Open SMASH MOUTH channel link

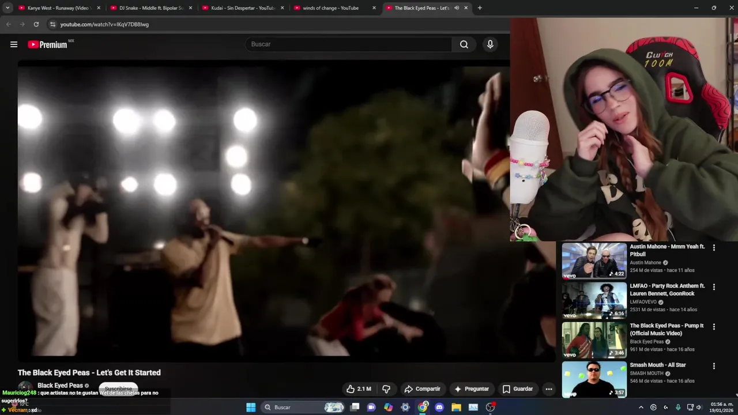646,373
